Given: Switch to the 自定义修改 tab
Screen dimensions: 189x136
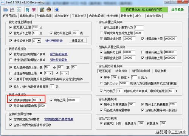Looking at the screenshot, I should pos(154,16).
